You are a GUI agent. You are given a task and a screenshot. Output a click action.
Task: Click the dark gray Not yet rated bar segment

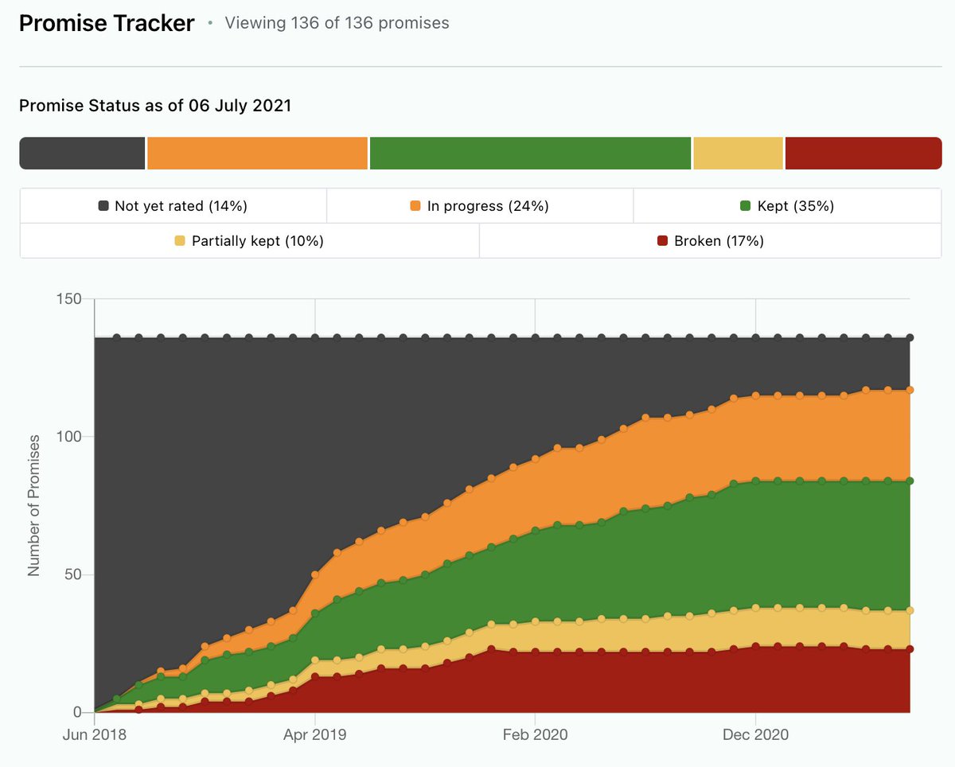pos(82,154)
